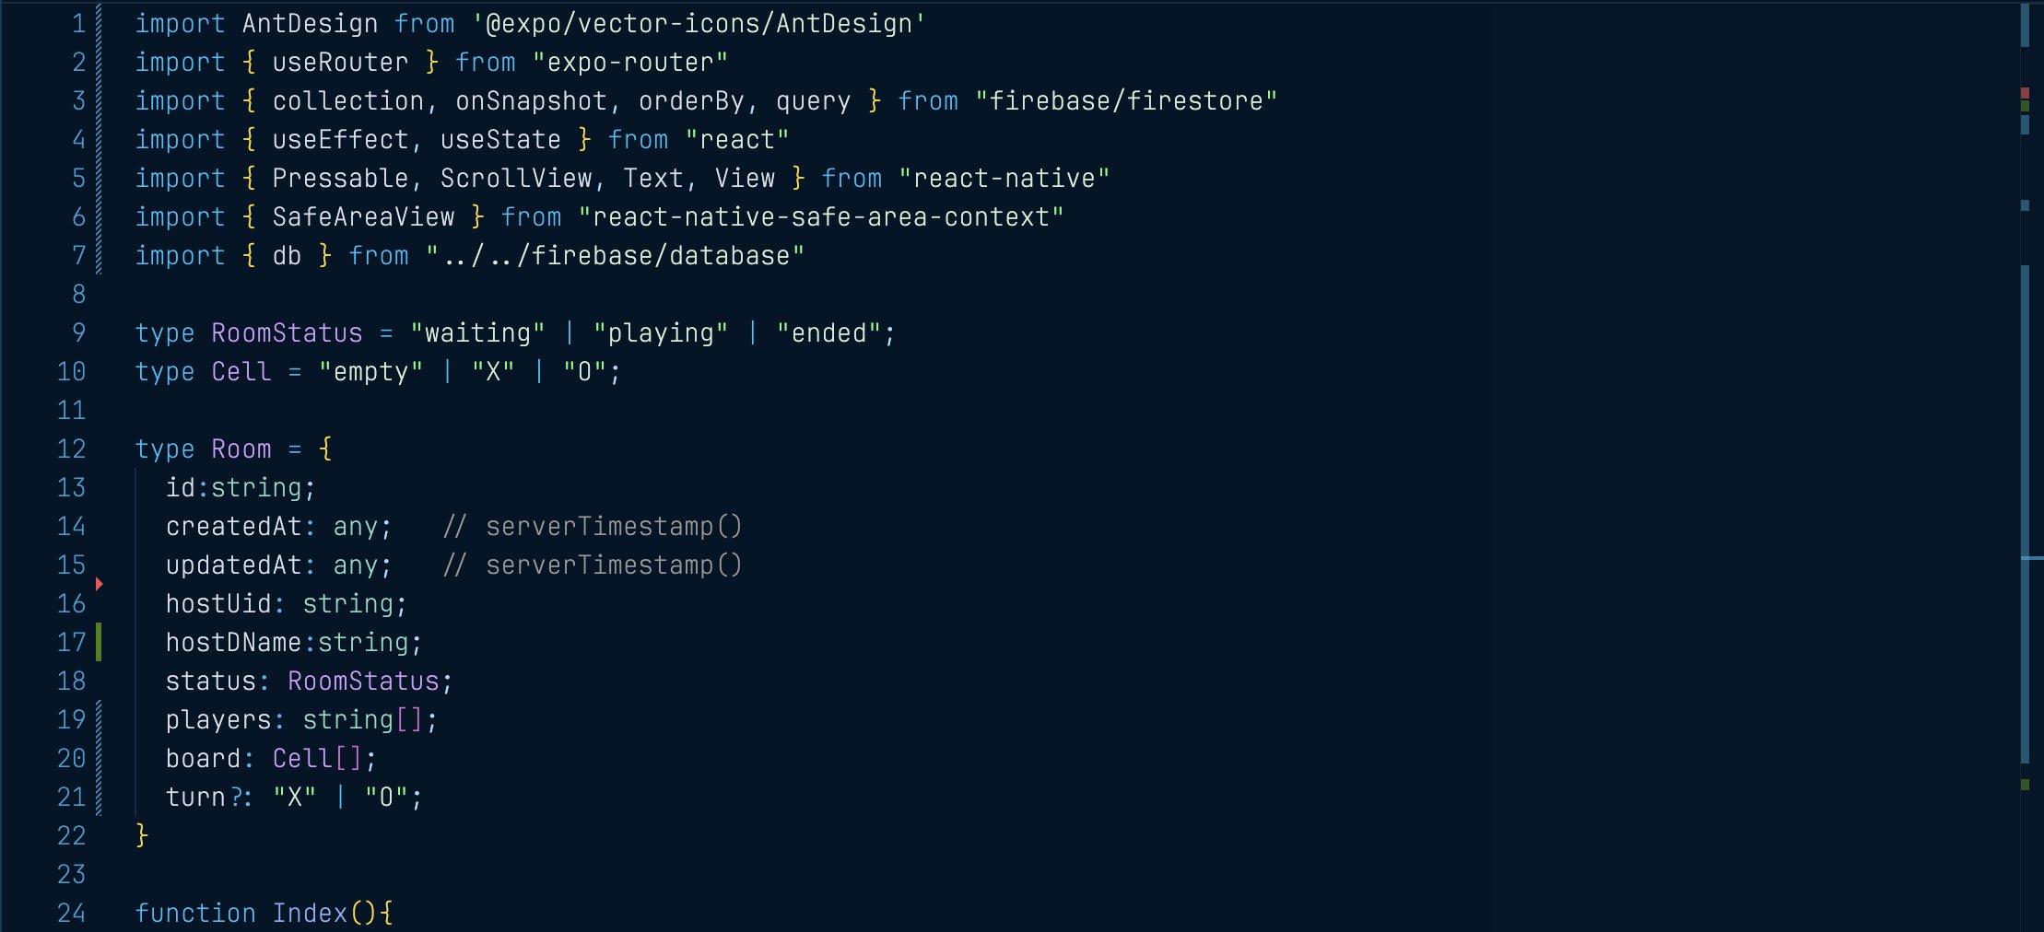2044x932 pixels.
Task: Click the hostDName property name
Action: point(233,642)
